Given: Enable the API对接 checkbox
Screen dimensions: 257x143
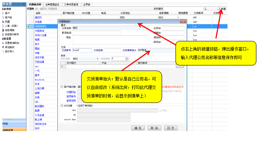Looking at the screenshot, I should [x=62, y=106].
